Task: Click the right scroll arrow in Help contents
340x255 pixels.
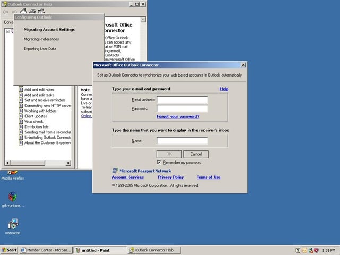Action: point(69,163)
